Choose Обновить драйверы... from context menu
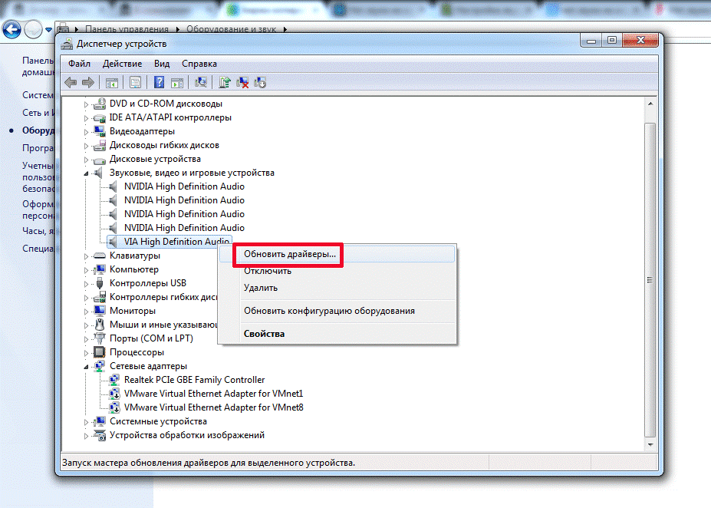Image resolution: width=711 pixels, height=508 pixels. point(289,254)
